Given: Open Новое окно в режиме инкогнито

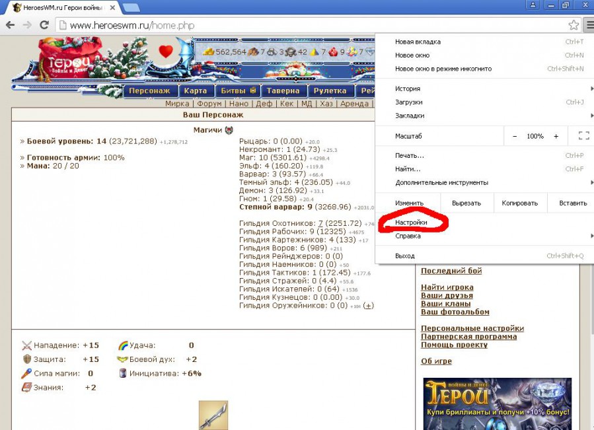Looking at the screenshot, I should tap(484, 69).
